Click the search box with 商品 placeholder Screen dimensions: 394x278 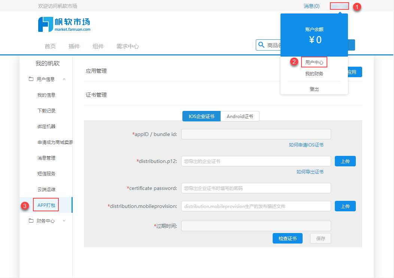(x=268, y=45)
